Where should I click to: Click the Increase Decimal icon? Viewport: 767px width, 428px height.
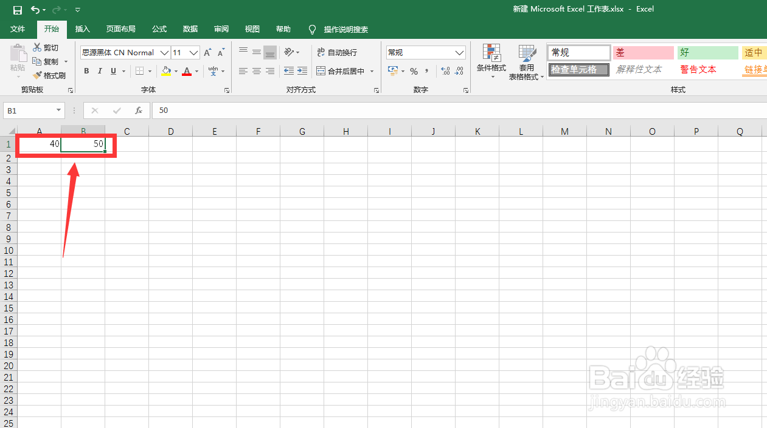pos(445,71)
